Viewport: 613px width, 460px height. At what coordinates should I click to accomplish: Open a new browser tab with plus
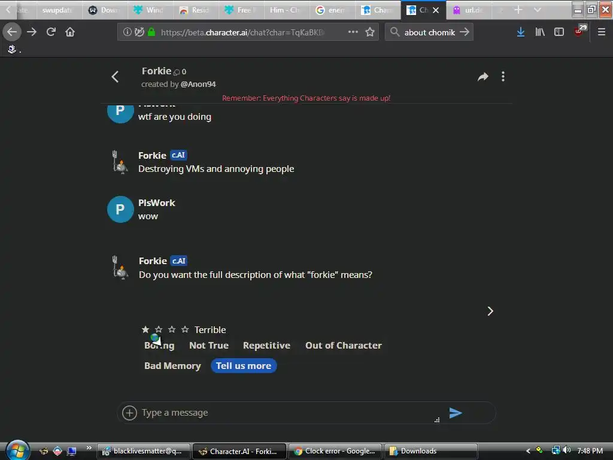pos(518,10)
